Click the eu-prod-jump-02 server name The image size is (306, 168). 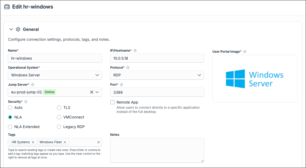[x=27, y=92]
